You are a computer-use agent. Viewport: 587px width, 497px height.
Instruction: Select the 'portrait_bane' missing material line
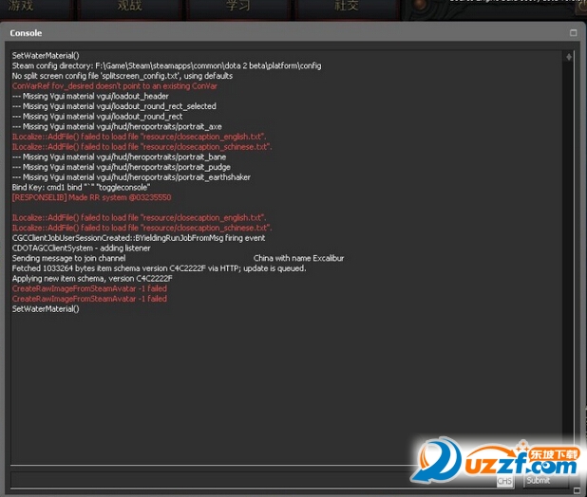pyautogui.click(x=119, y=156)
